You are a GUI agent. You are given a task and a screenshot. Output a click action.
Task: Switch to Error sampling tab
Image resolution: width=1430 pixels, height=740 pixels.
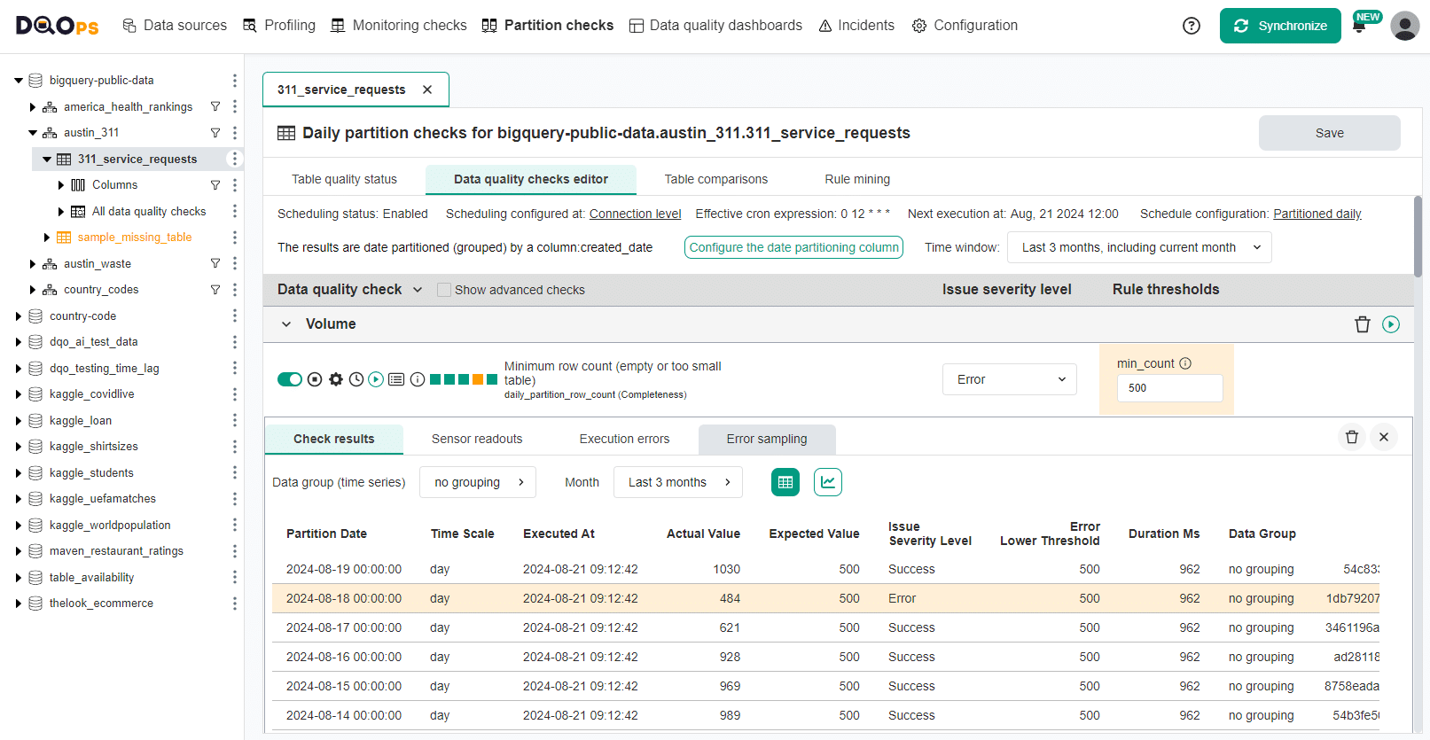click(767, 439)
